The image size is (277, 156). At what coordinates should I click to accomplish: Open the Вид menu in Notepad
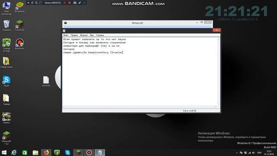point(92,35)
